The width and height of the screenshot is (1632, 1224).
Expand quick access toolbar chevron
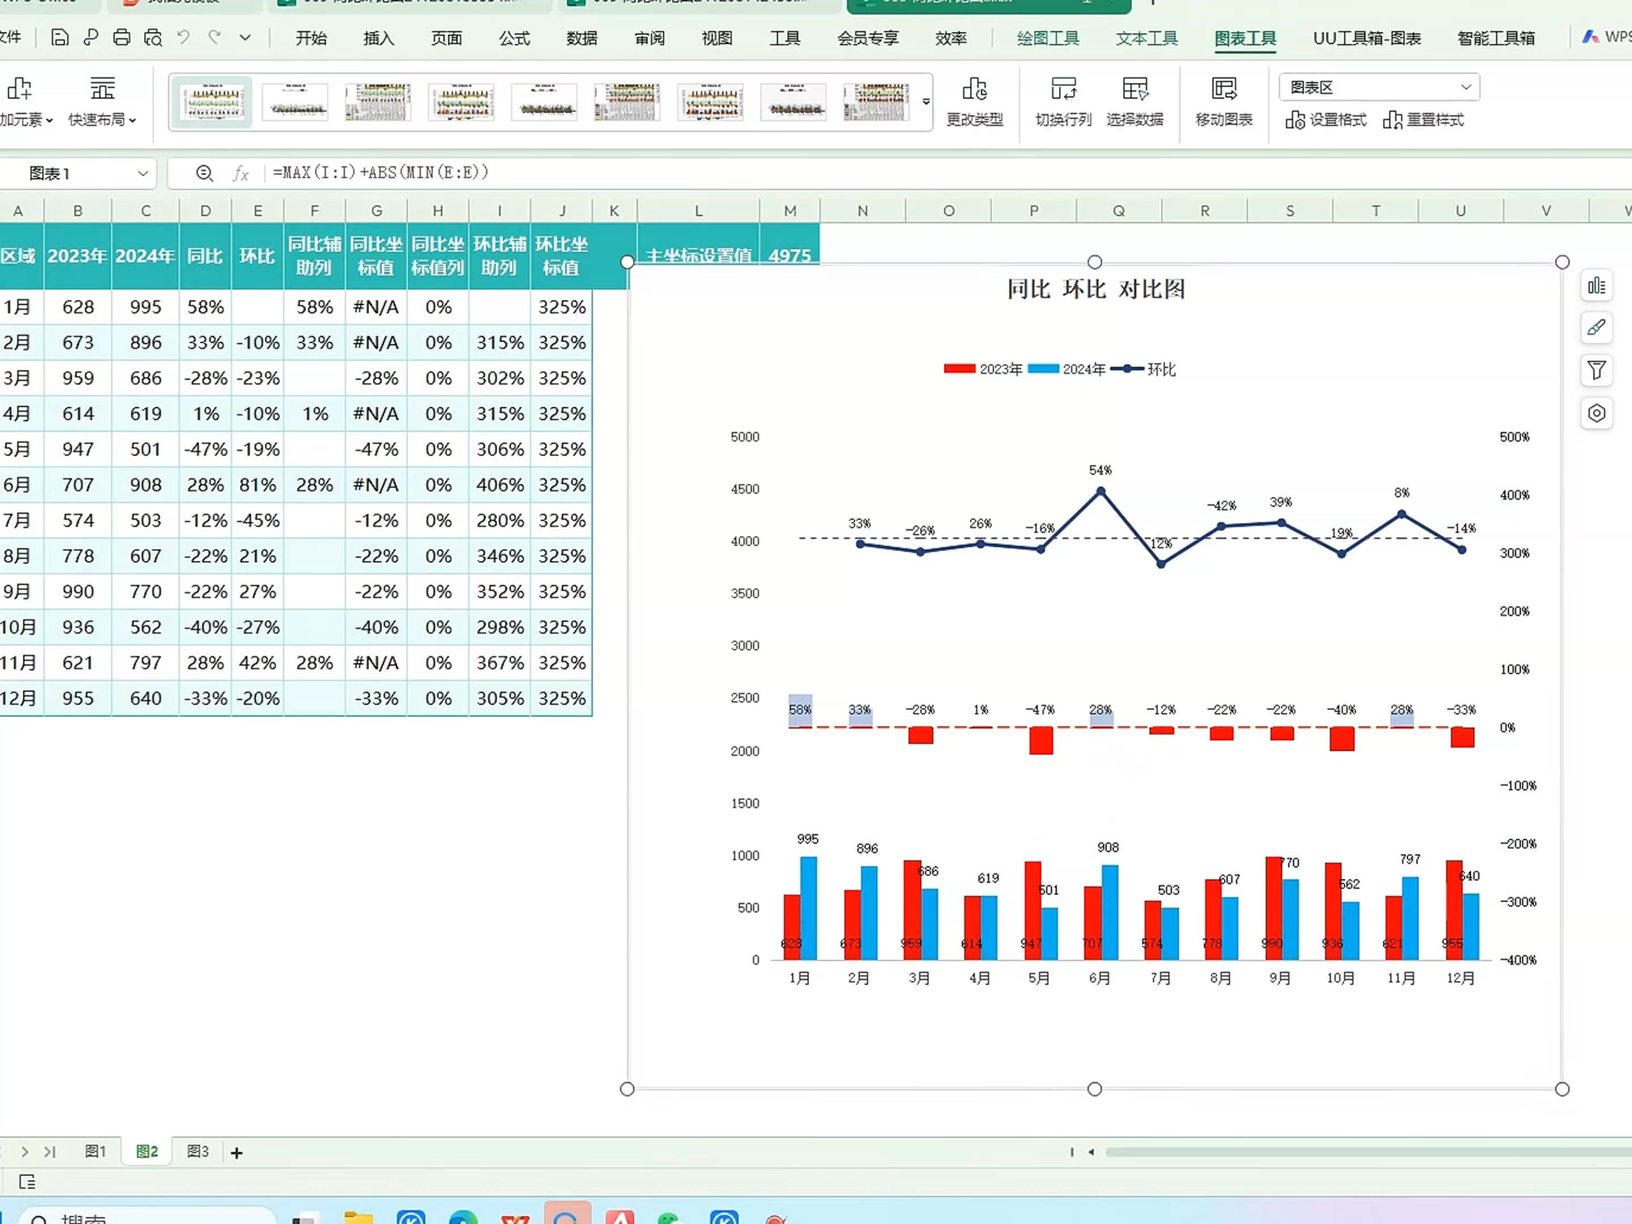[x=245, y=37]
